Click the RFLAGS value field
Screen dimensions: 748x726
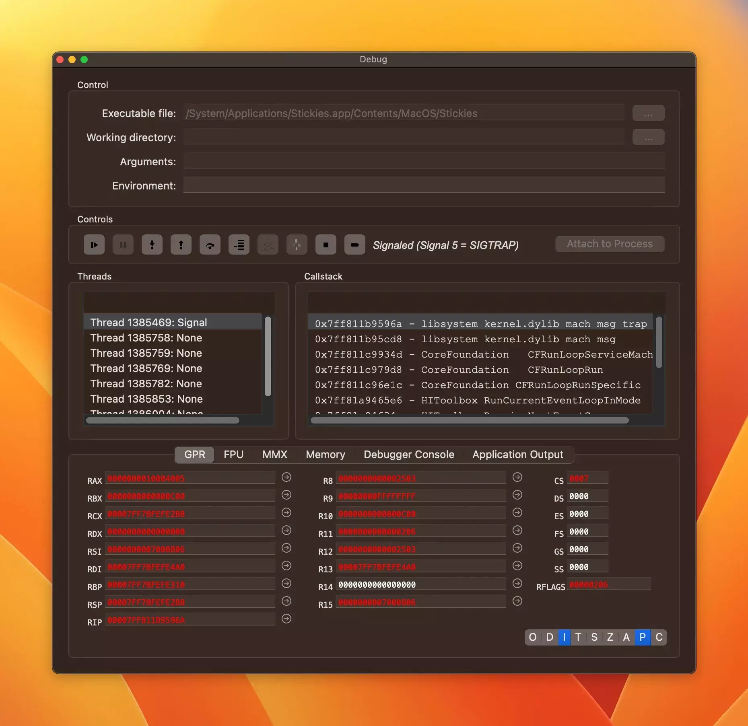click(x=609, y=584)
